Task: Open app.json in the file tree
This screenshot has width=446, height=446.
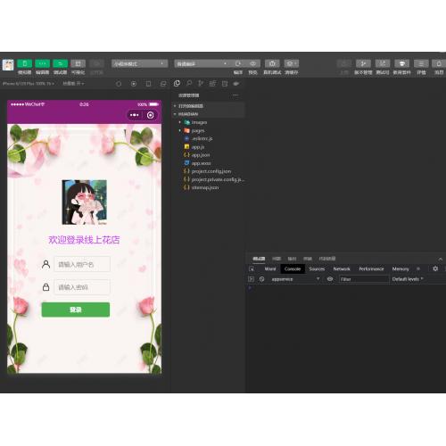Action: (x=201, y=155)
